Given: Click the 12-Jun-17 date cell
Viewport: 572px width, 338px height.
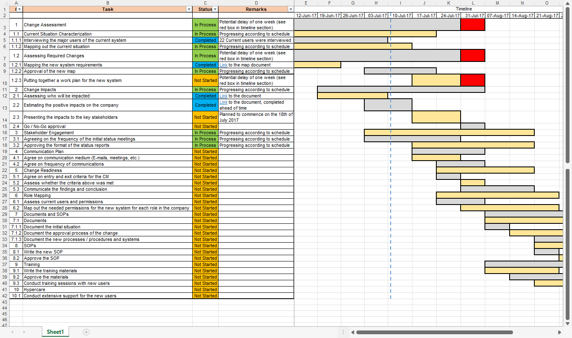Looking at the screenshot, I should click(x=306, y=15).
